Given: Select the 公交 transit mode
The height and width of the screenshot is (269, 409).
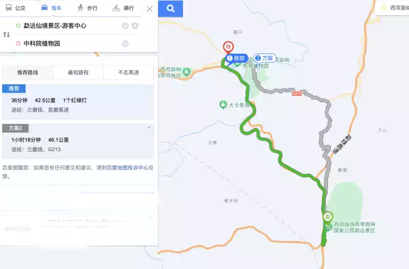Looking at the screenshot, I should (15, 8).
